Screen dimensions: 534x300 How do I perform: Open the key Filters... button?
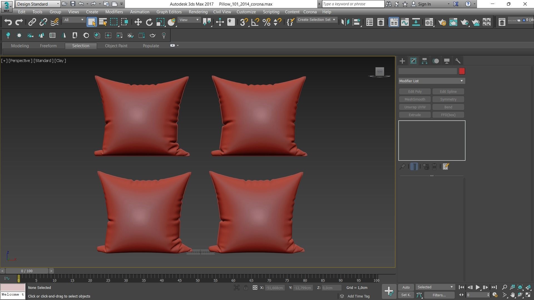click(439, 295)
